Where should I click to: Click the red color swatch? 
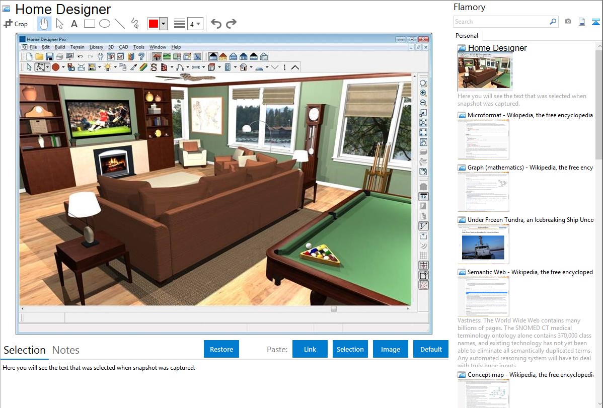pos(154,24)
